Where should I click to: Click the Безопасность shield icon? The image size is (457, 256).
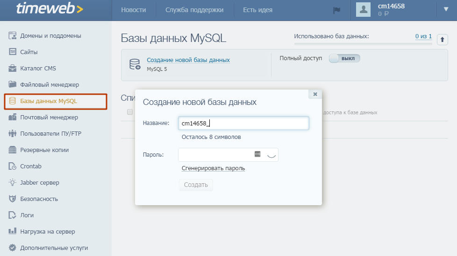13,199
